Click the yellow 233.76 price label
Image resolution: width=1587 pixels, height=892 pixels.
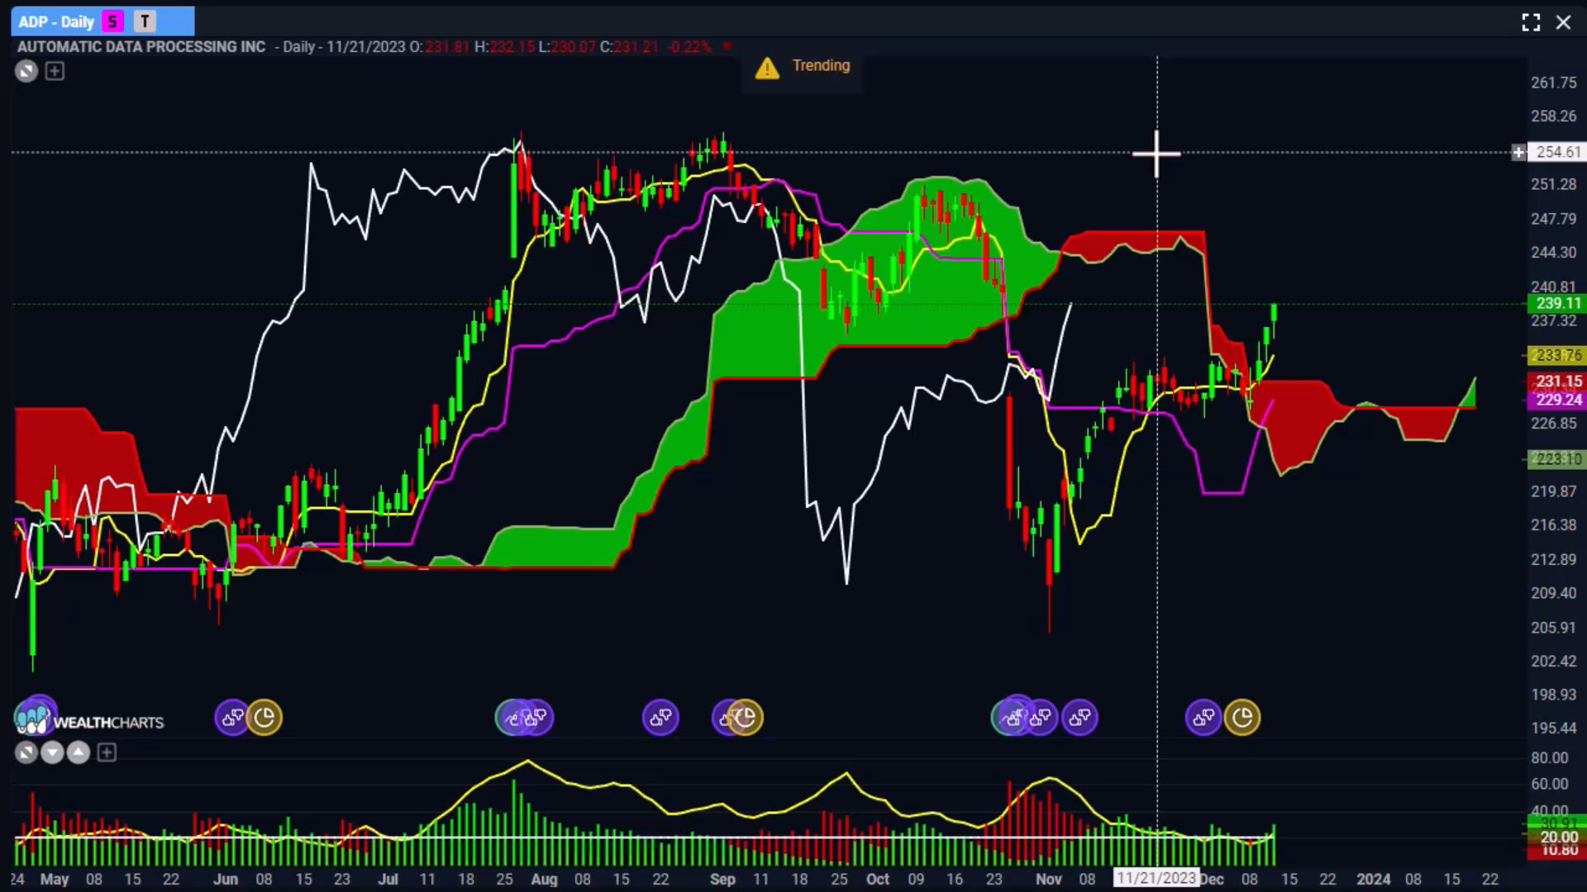coord(1558,355)
